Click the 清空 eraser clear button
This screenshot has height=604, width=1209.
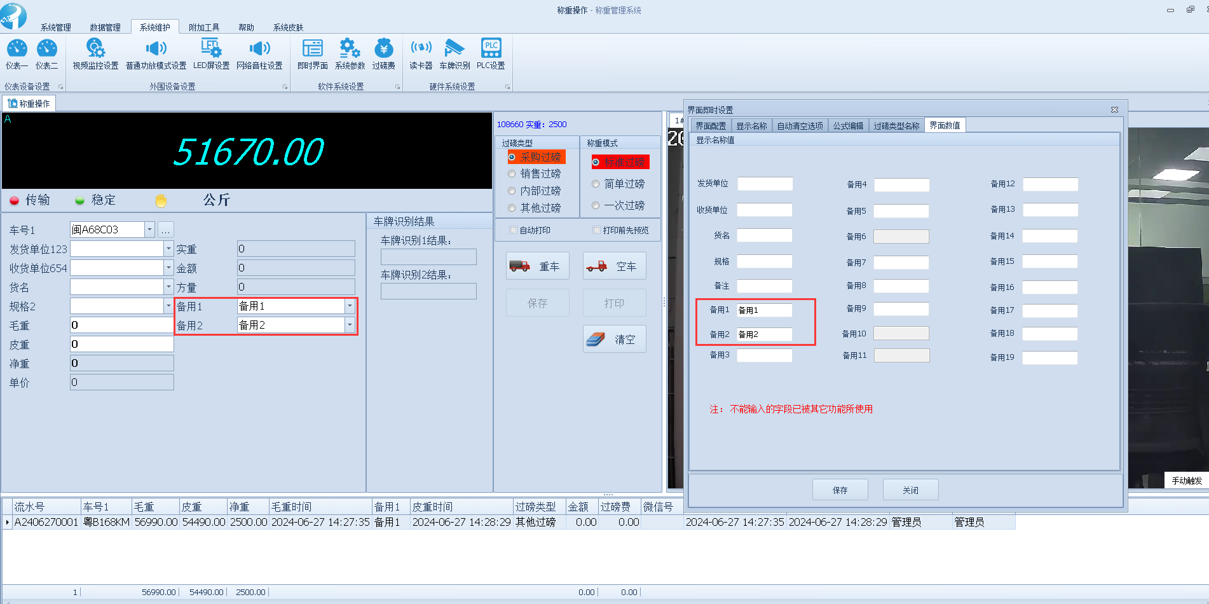click(x=615, y=340)
